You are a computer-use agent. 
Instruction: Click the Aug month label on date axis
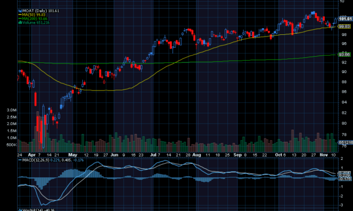(196, 155)
